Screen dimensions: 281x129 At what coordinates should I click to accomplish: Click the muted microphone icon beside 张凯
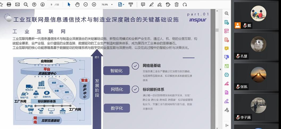(x=237, y=87)
